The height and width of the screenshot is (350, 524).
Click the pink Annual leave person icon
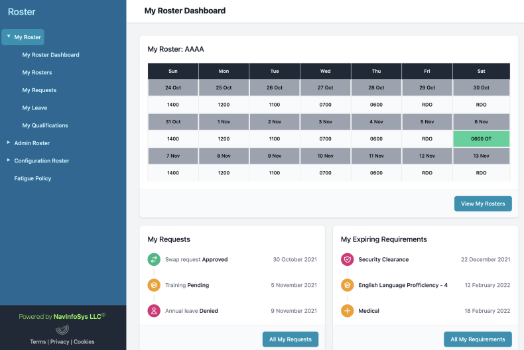(x=154, y=311)
